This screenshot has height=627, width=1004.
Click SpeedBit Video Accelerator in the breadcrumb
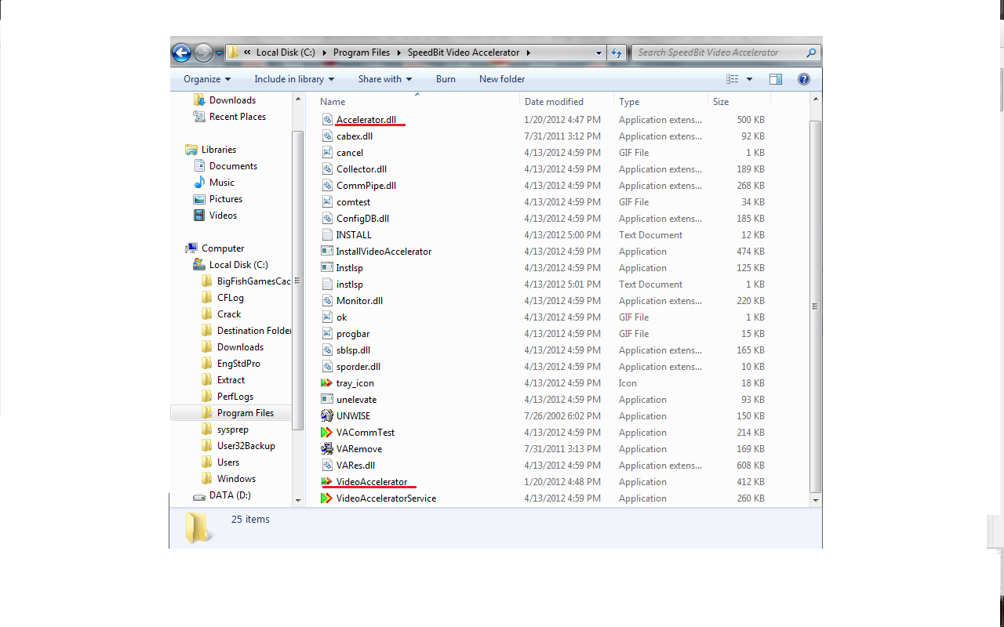coord(464,53)
